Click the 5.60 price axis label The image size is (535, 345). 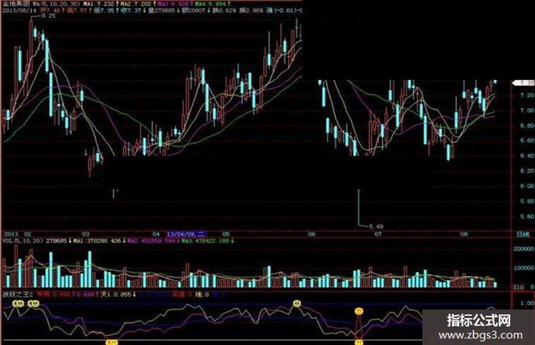(527, 217)
